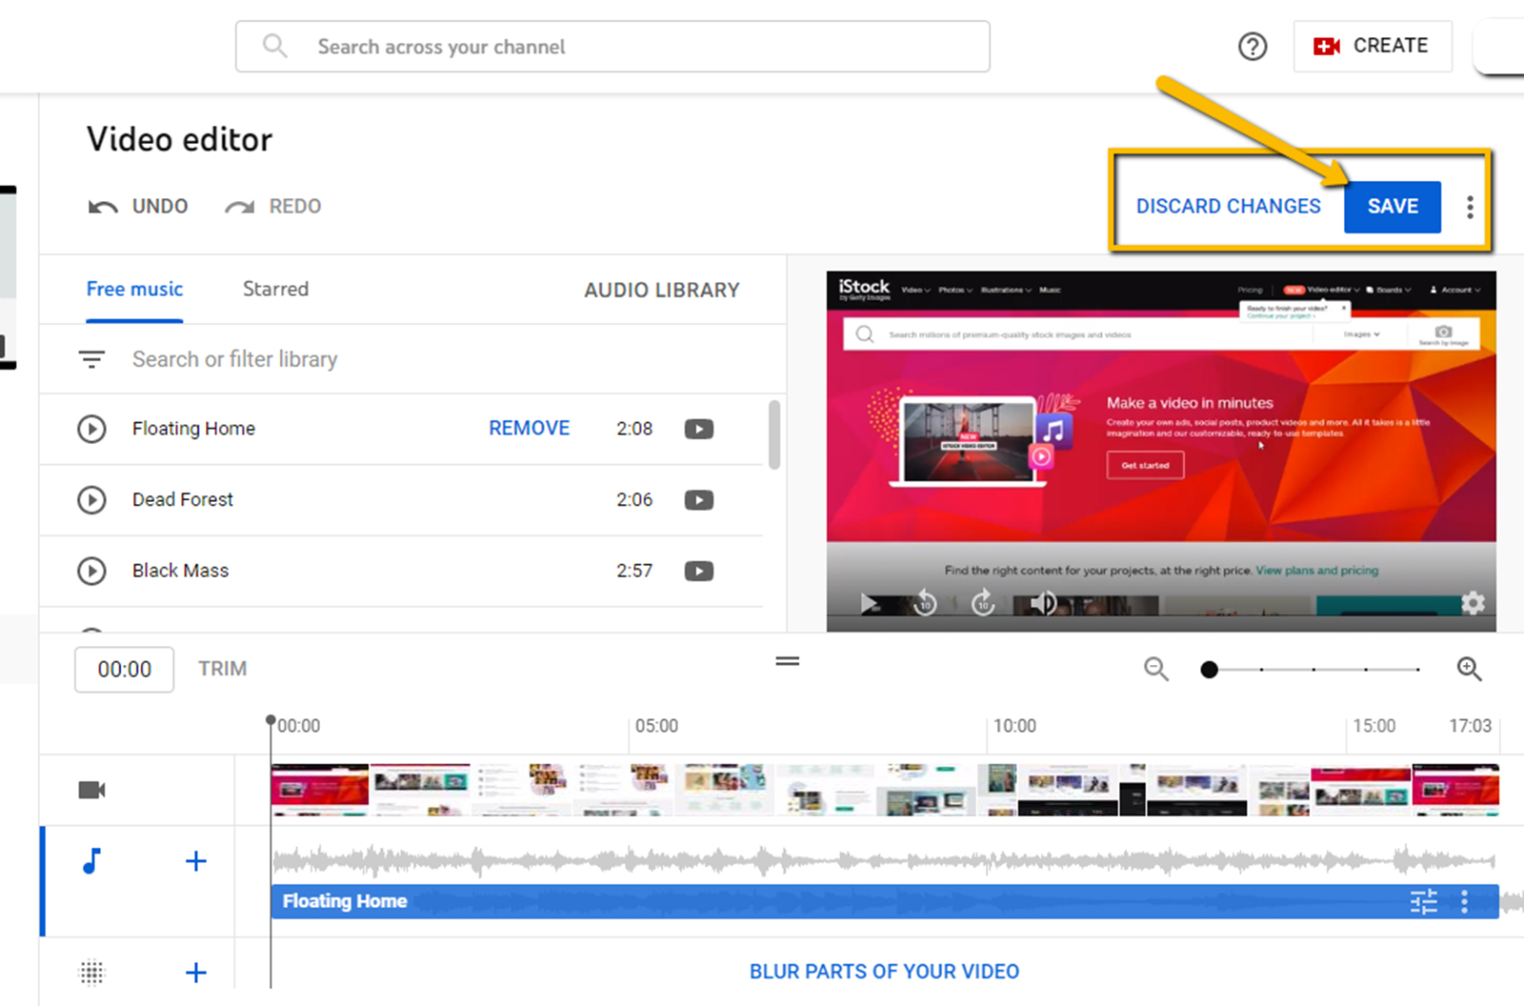
Task: Click the REDO button
Action: tap(273, 206)
